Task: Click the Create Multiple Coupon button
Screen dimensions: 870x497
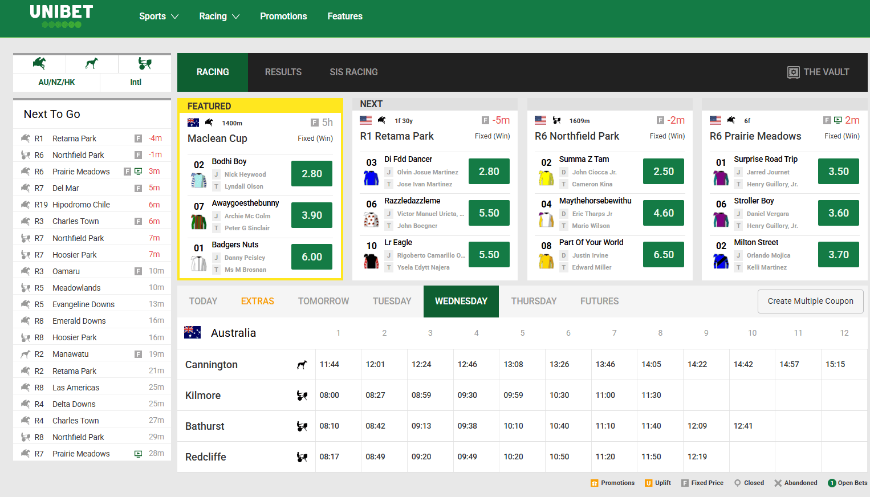Action: (x=810, y=302)
